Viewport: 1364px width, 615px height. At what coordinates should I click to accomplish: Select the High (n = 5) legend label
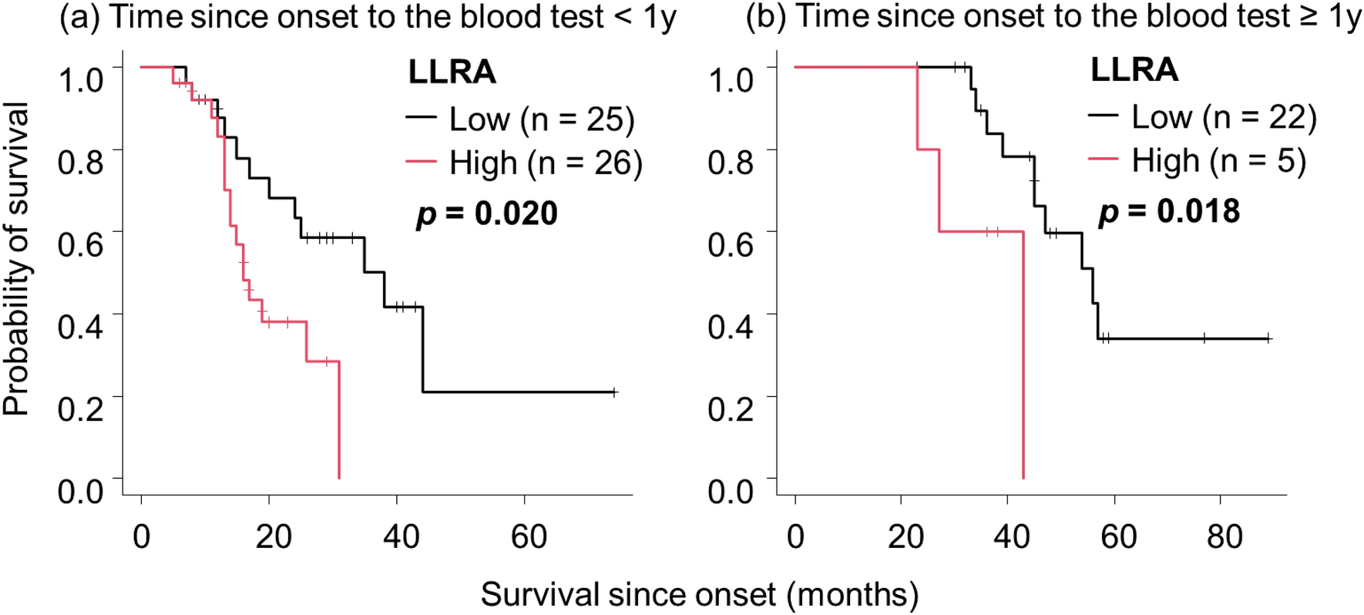(1219, 161)
